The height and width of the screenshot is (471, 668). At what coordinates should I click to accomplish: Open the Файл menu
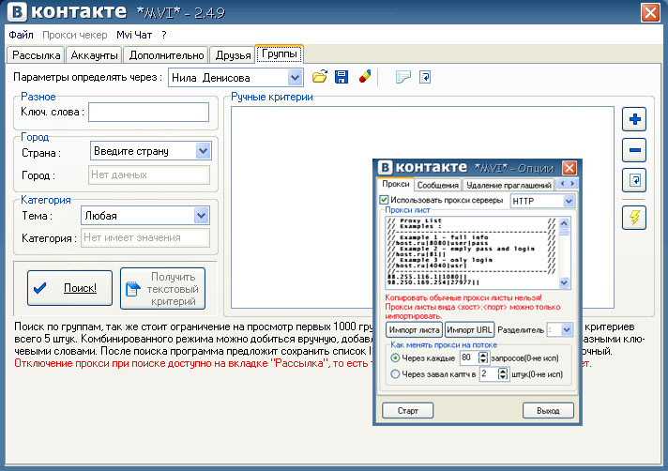pos(21,35)
